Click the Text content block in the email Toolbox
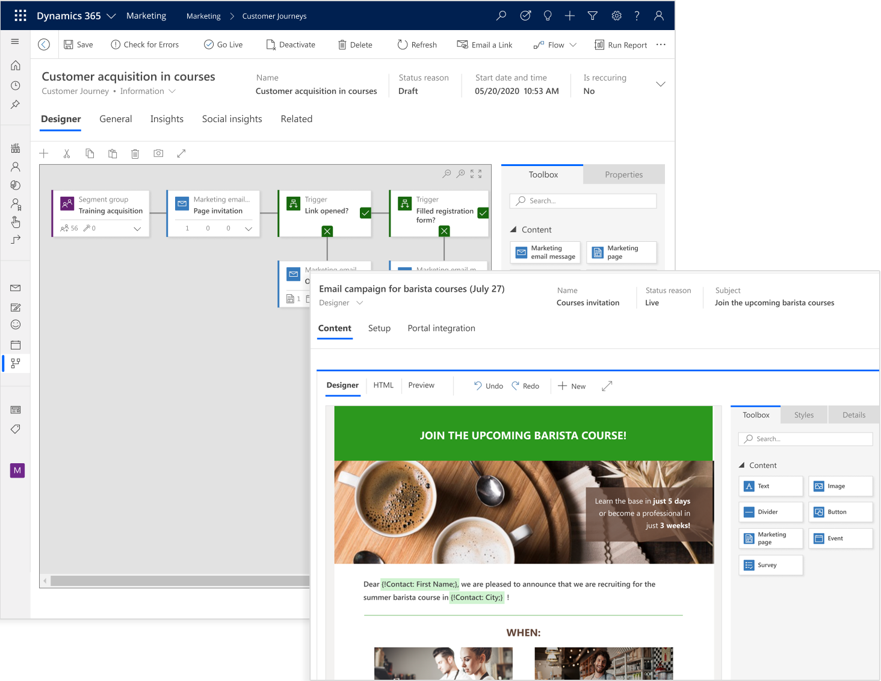Image resolution: width=881 pixels, height=681 pixels. [x=770, y=485]
